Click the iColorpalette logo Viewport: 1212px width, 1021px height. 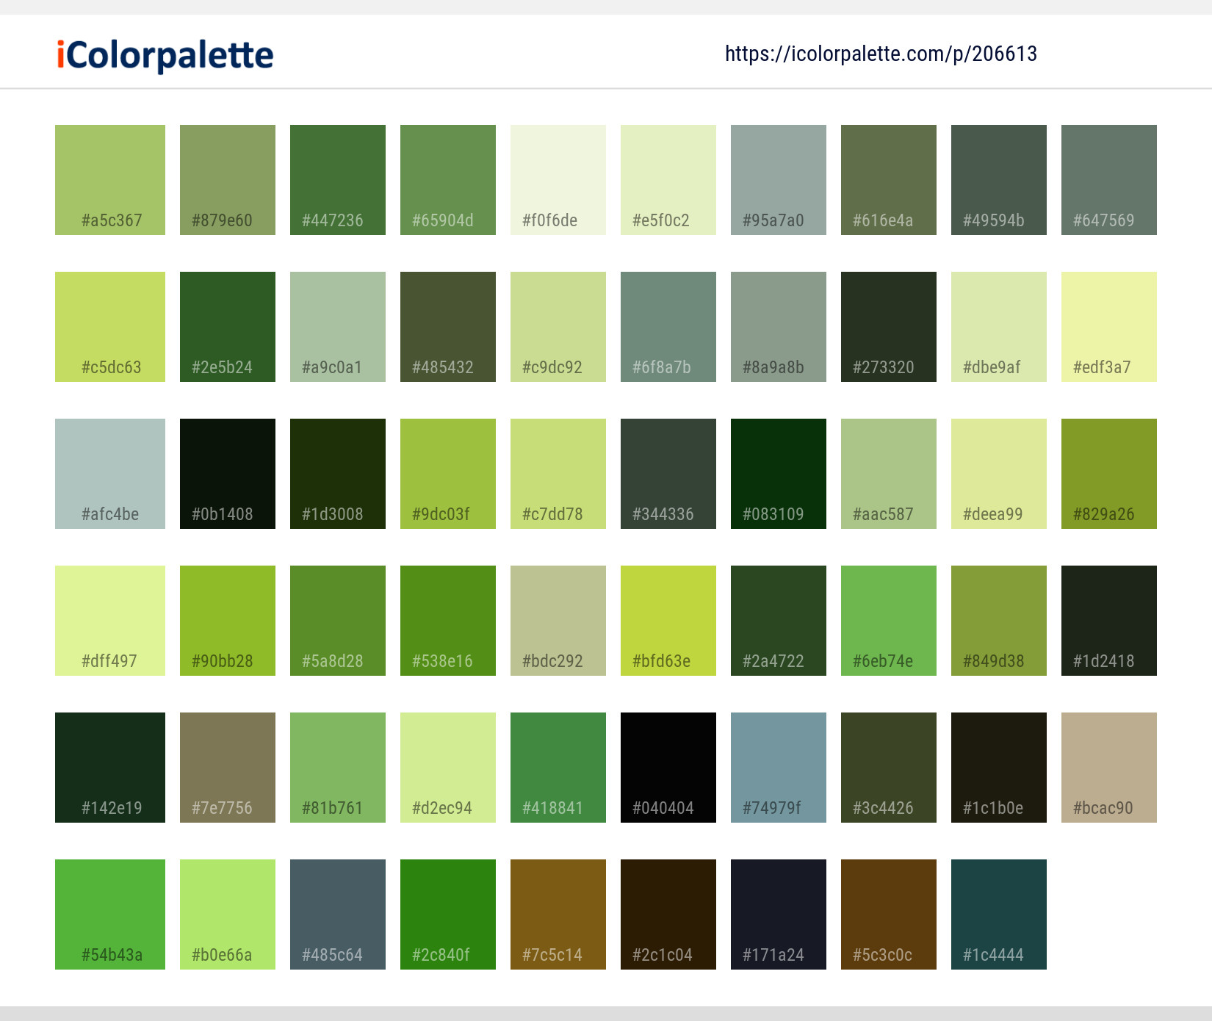(165, 55)
